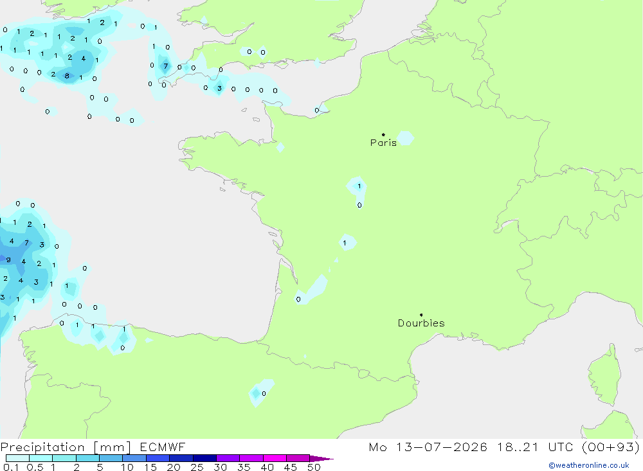The height and width of the screenshot is (471, 643).
Task: Click the Paris city marker dot
Action: click(x=383, y=134)
